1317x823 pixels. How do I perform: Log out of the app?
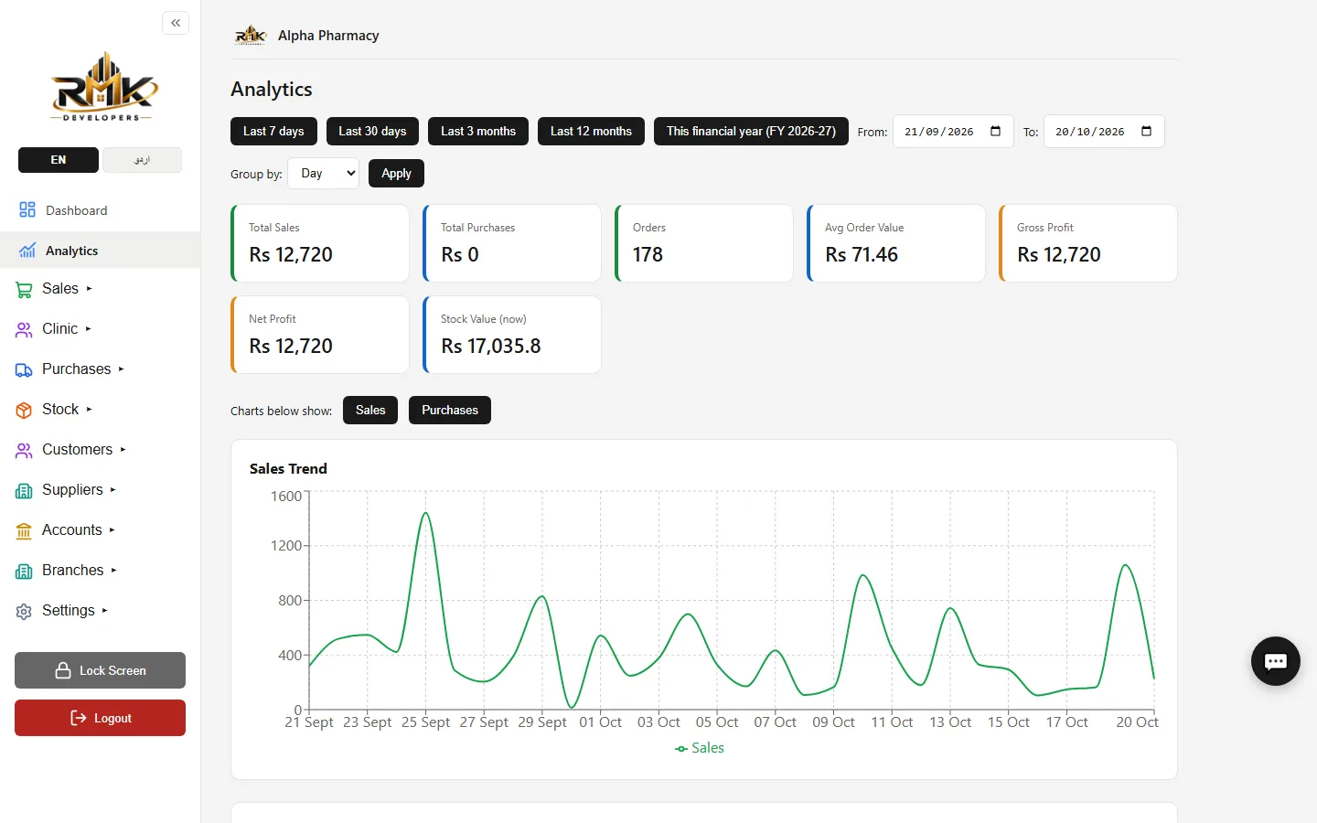tap(100, 718)
